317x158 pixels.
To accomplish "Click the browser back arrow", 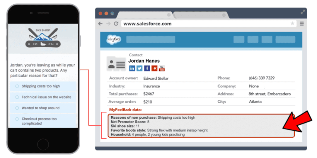I will click(x=100, y=24).
